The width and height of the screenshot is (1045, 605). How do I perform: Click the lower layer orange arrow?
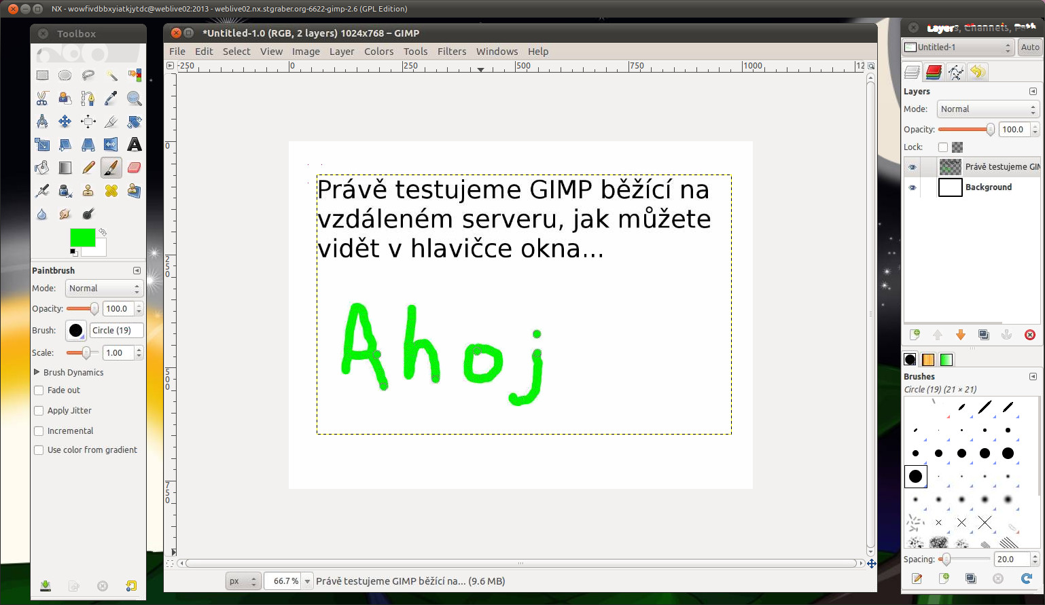coord(961,334)
